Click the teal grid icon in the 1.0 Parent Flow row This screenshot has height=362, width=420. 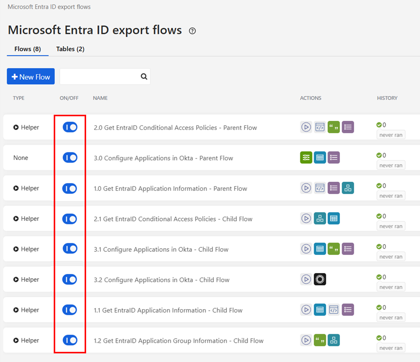coord(348,188)
